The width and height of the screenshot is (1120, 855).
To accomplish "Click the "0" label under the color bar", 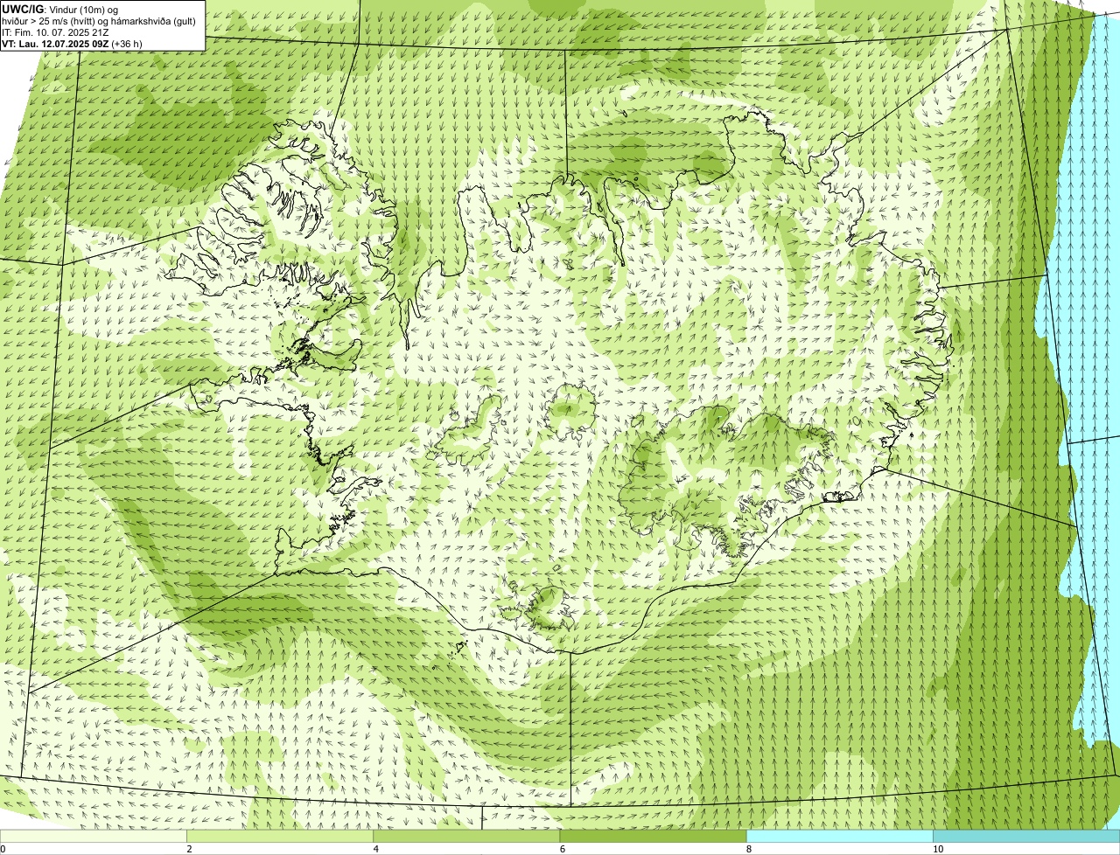I will (x=3, y=849).
